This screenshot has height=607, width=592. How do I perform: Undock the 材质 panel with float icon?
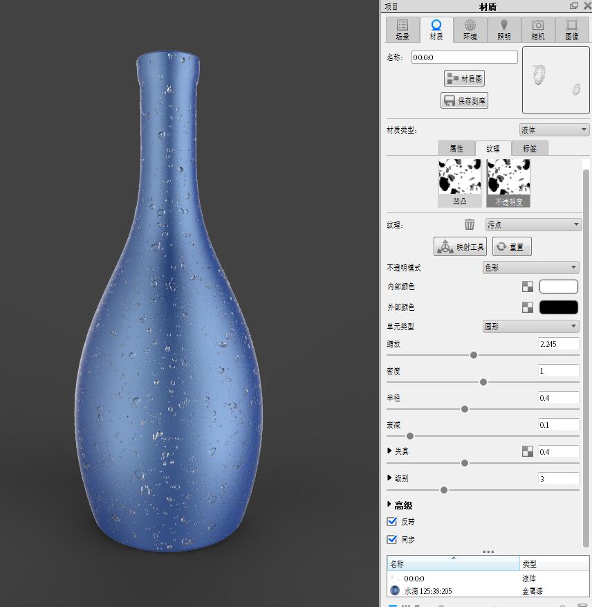(574, 6)
